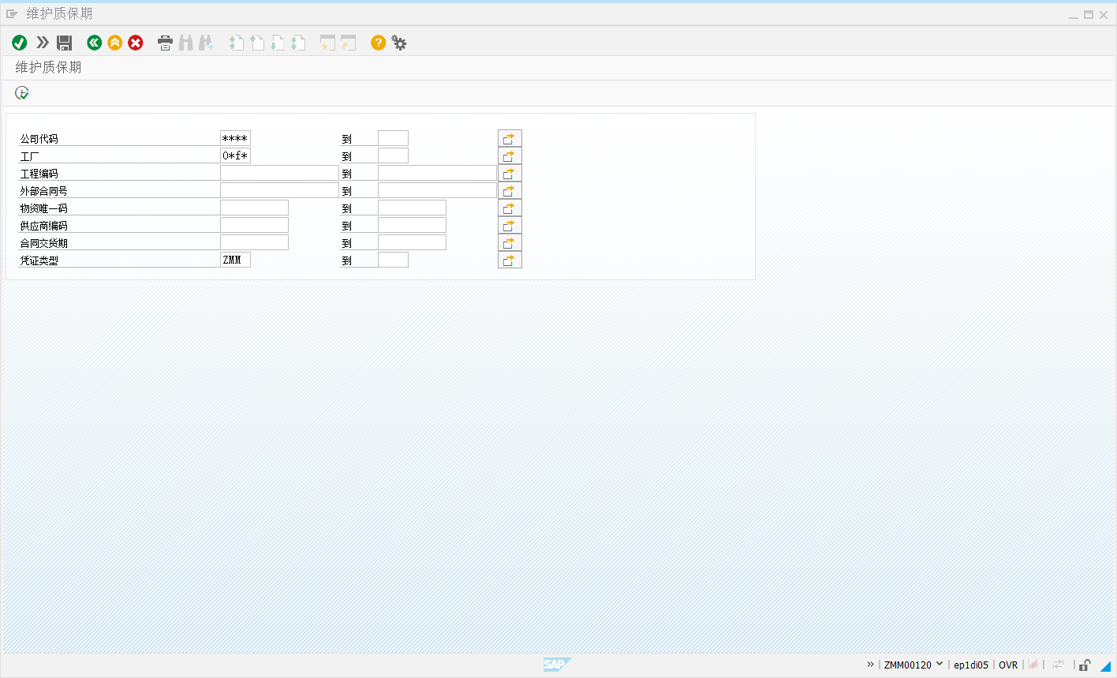
Task: Open multiple selection for 凭证类型
Action: [510, 260]
